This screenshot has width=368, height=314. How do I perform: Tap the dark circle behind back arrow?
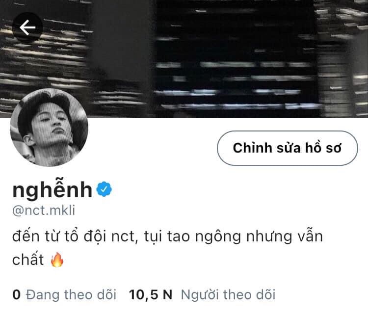coord(27,27)
